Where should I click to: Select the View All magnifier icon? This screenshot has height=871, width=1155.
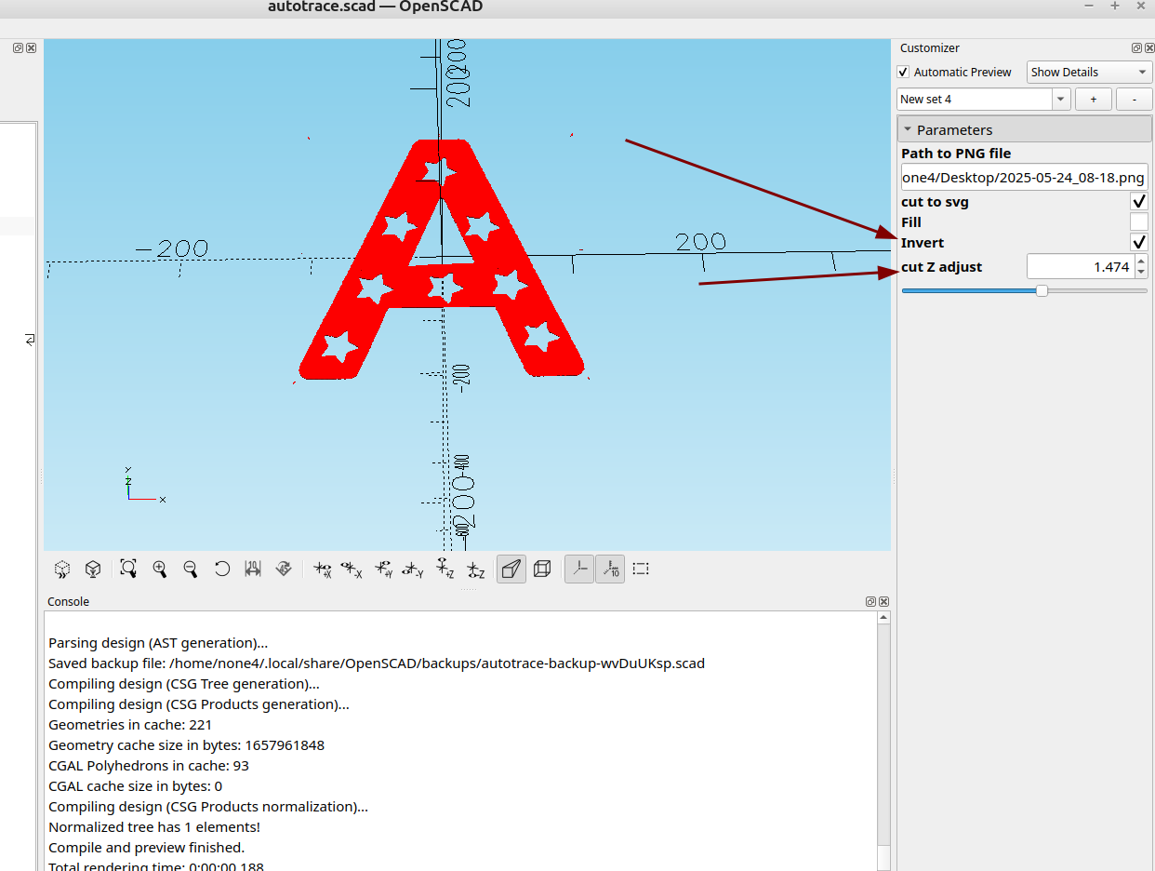(128, 569)
